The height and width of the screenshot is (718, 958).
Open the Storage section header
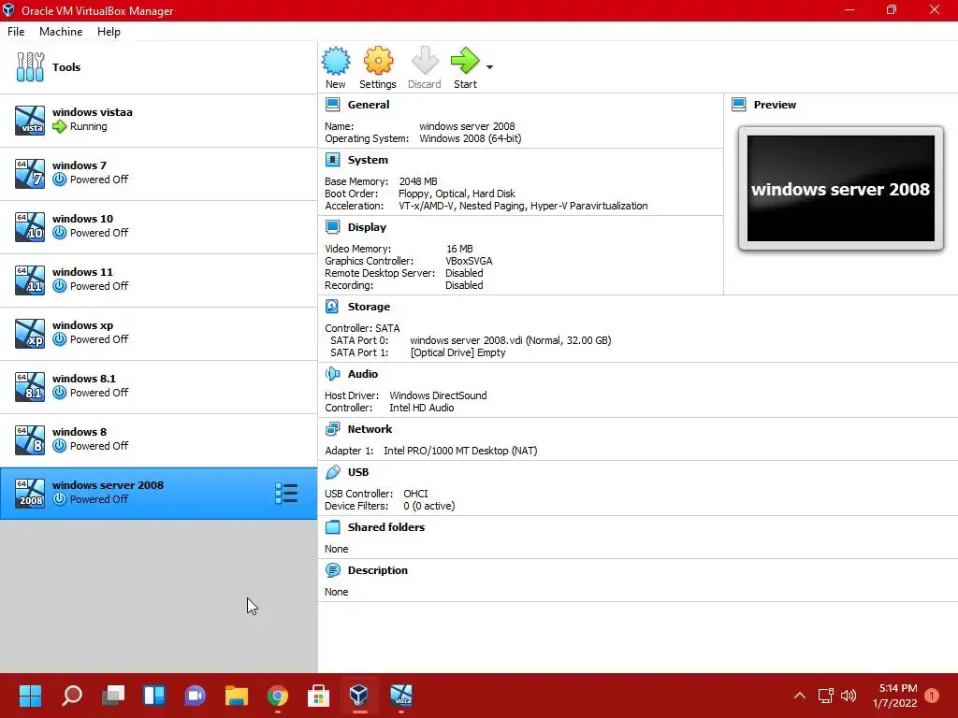pos(369,307)
